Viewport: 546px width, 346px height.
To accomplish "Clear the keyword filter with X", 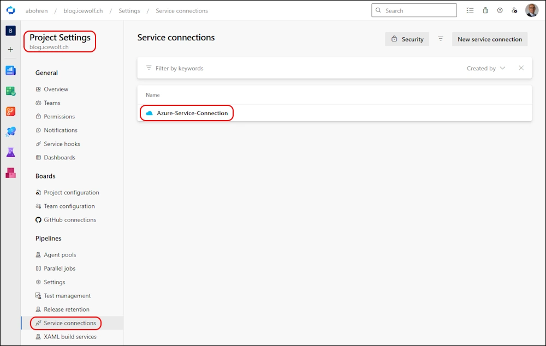I will point(521,68).
